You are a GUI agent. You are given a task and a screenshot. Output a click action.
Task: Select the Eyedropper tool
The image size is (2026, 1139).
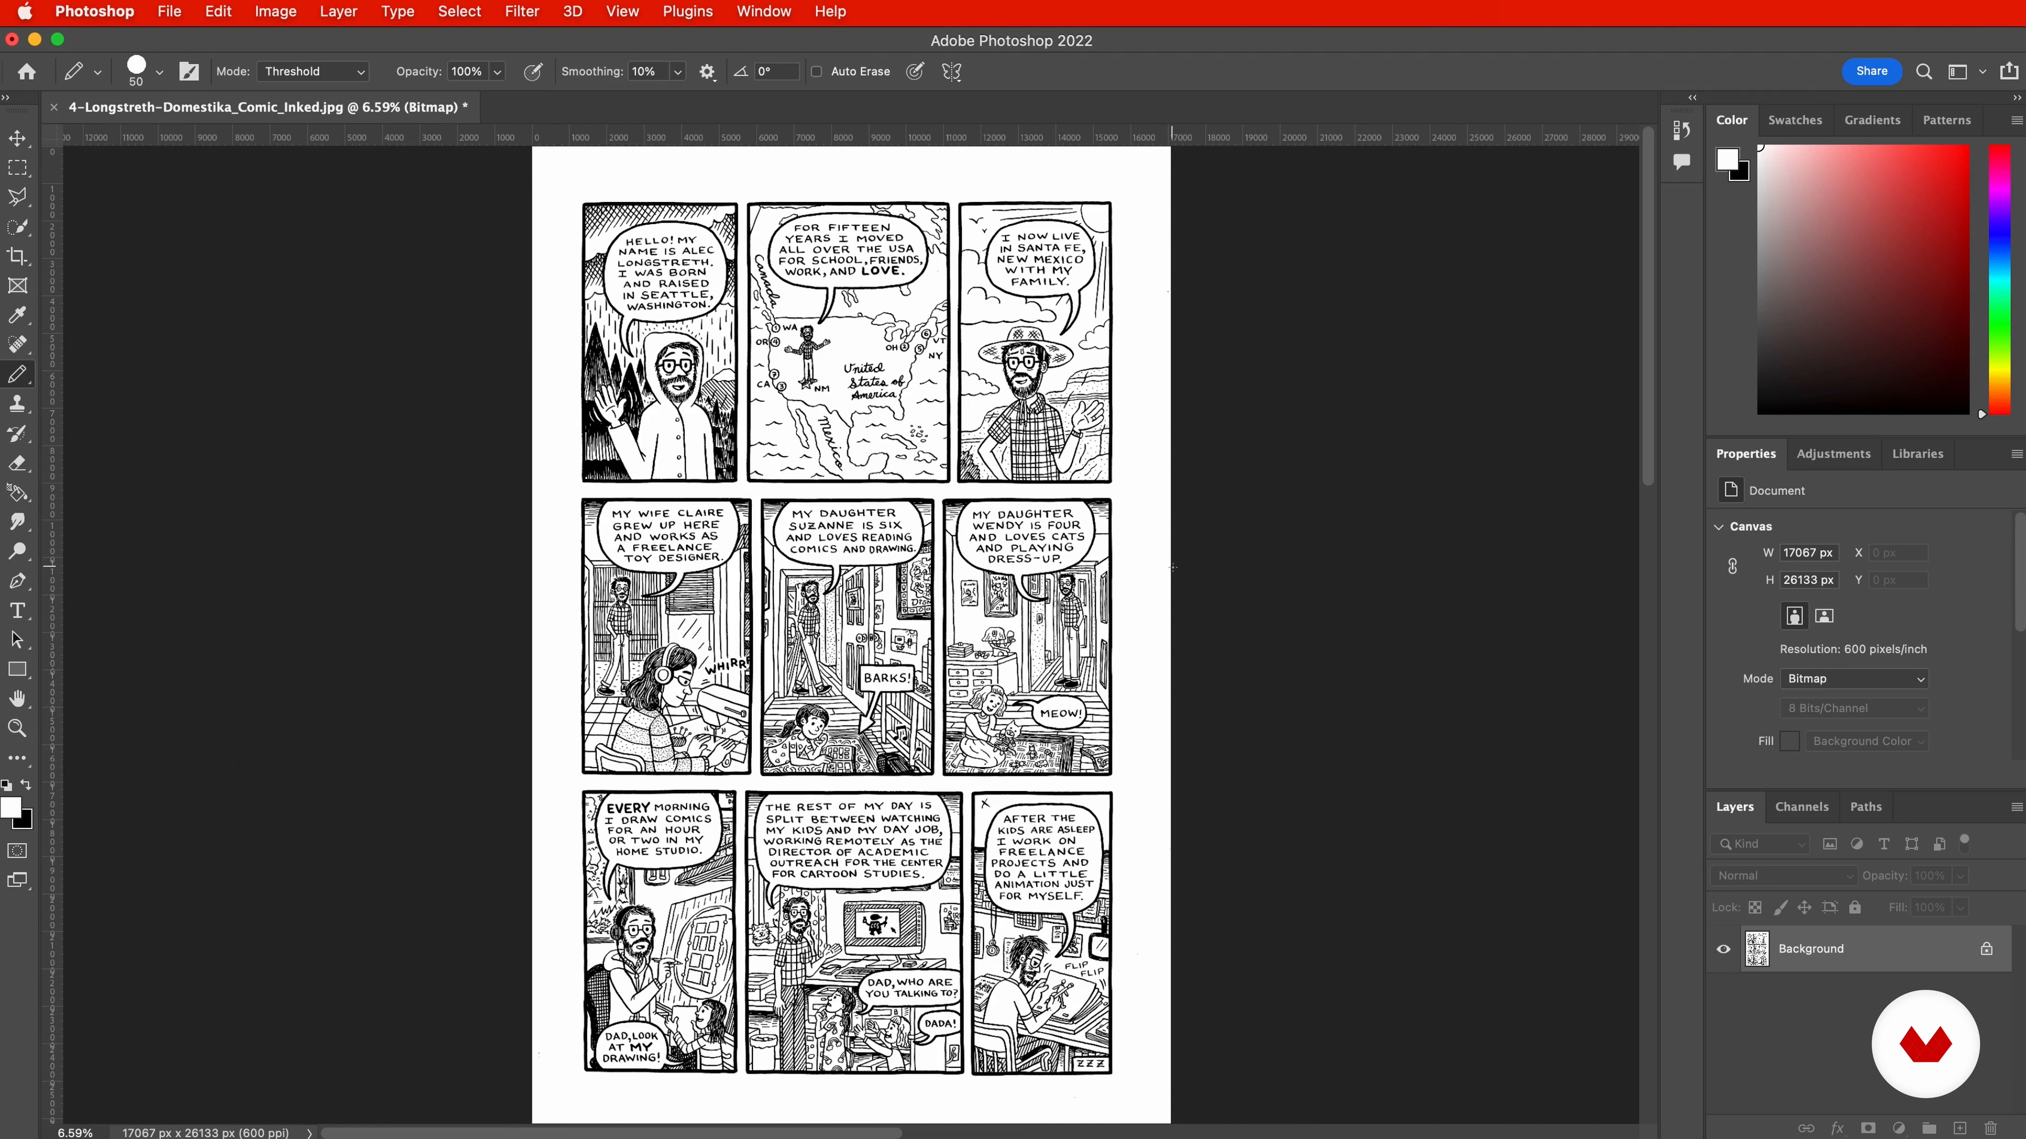(x=17, y=315)
